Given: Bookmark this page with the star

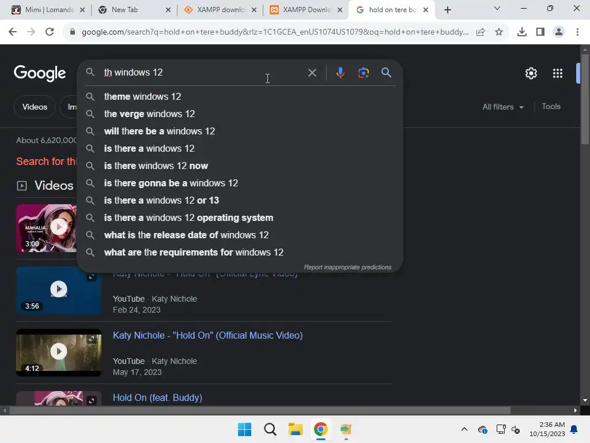Looking at the screenshot, I should click(499, 32).
